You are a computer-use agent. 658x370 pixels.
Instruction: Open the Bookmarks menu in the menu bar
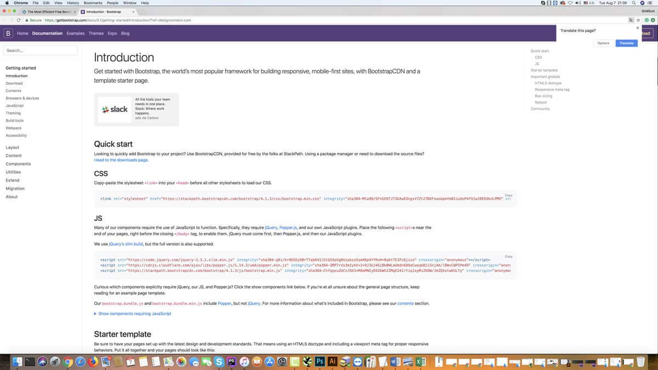(93, 3)
